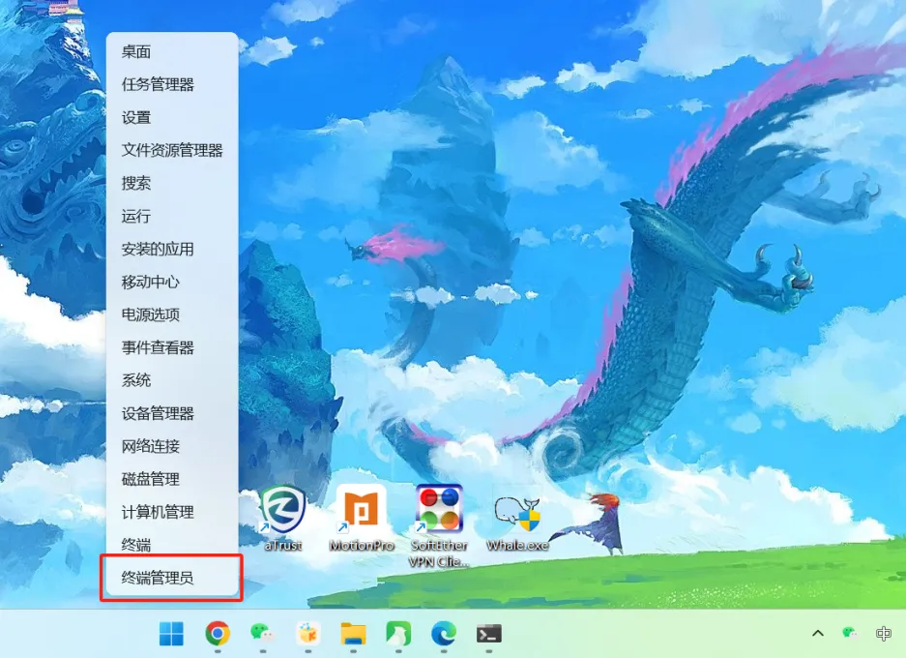Open WeChat from the taskbar
This screenshot has height=658, width=906.
262,634
